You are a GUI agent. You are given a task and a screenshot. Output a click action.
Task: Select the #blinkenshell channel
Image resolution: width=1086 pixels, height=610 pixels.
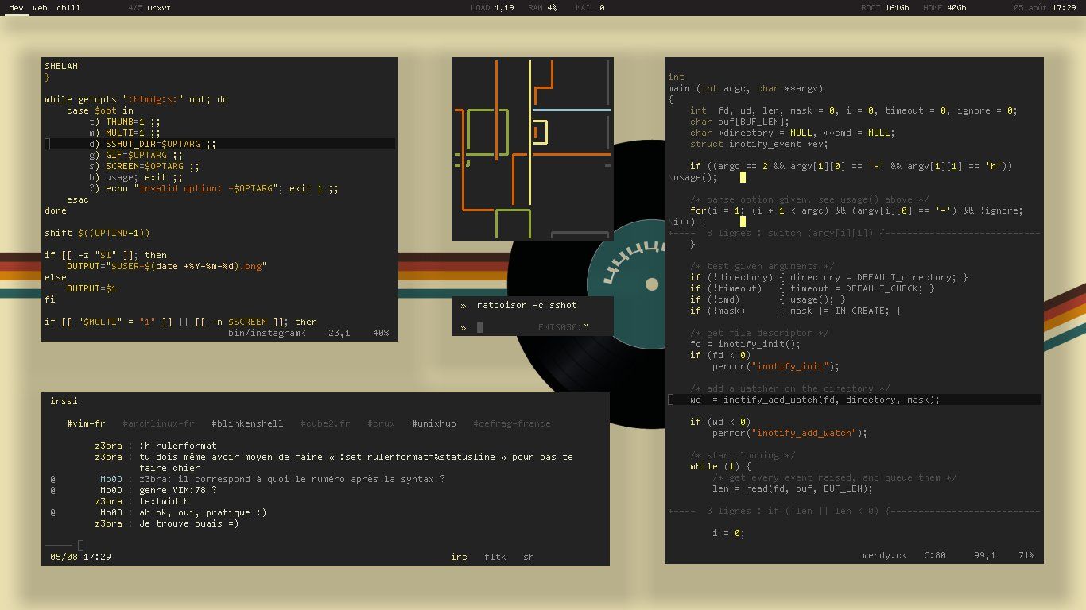click(x=247, y=423)
